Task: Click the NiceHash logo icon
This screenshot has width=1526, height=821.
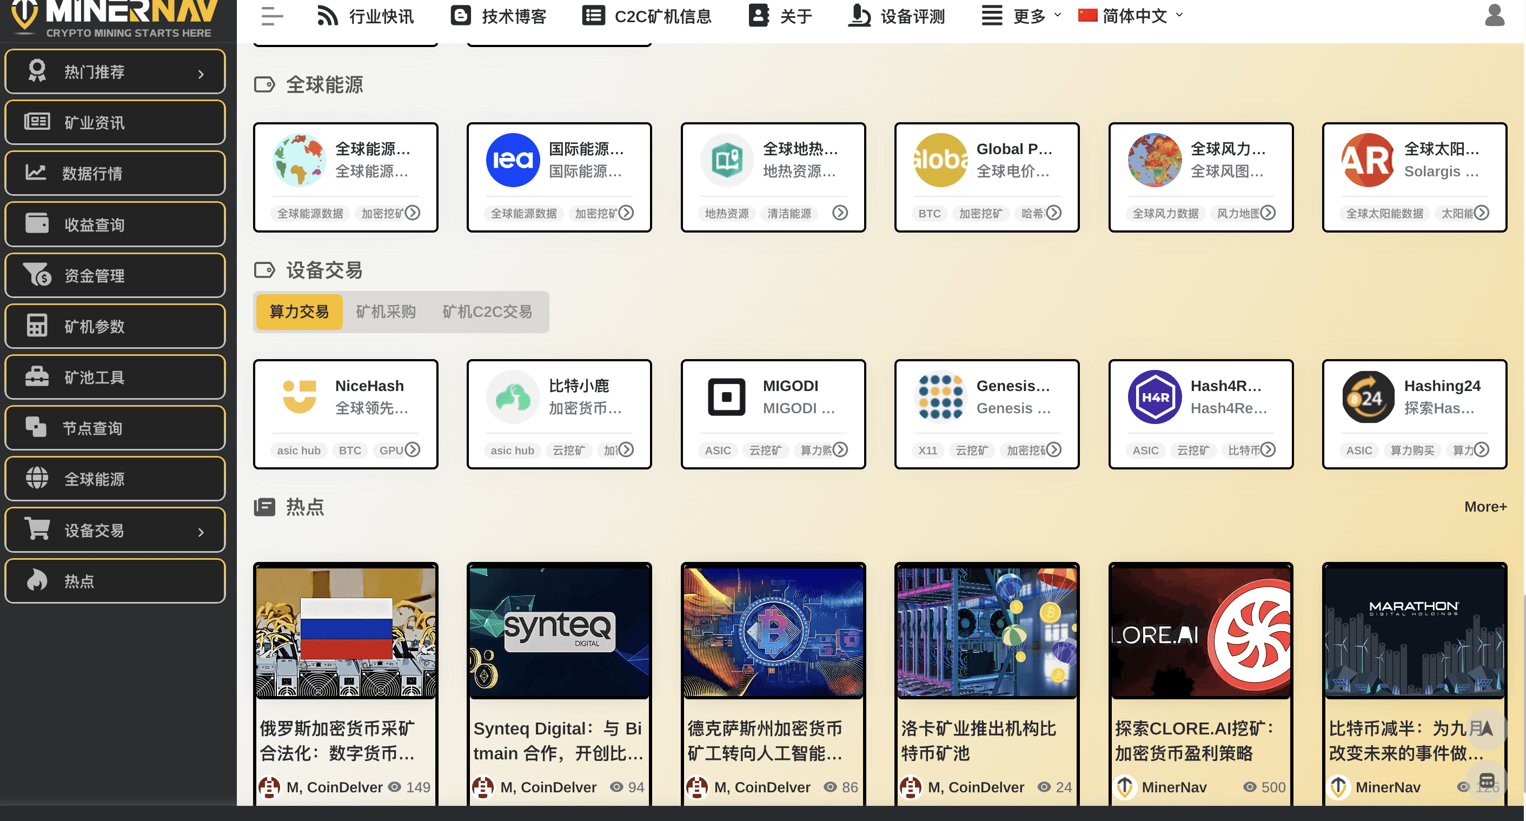Action: coord(299,396)
